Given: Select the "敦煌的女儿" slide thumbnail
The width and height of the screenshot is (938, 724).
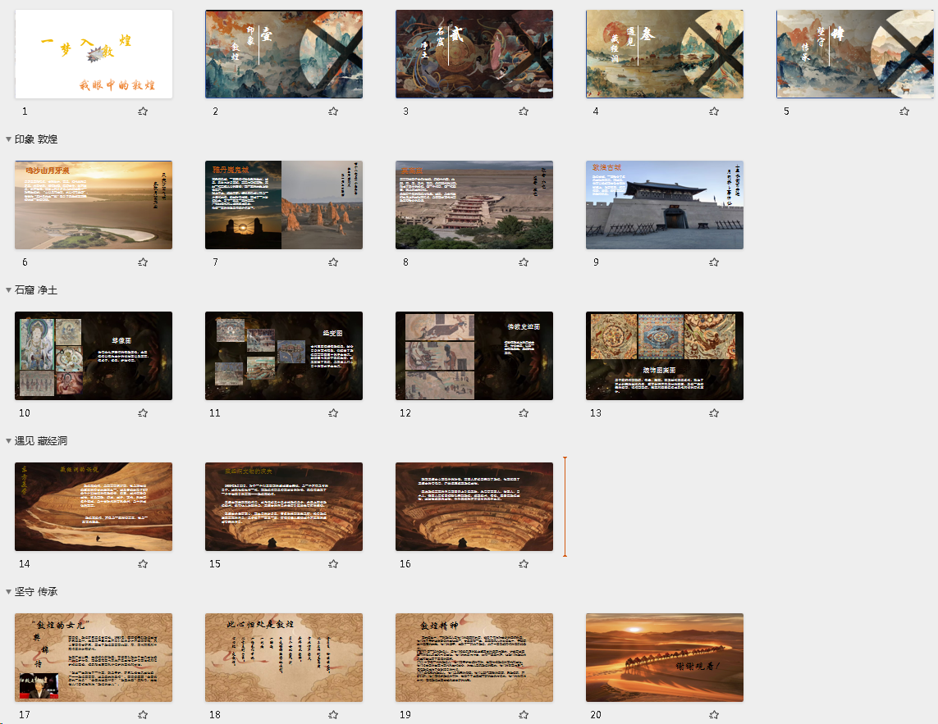Looking at the screenshot, I should (94, 658).
